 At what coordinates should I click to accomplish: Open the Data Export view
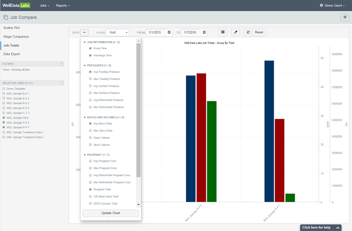point(12,54)
